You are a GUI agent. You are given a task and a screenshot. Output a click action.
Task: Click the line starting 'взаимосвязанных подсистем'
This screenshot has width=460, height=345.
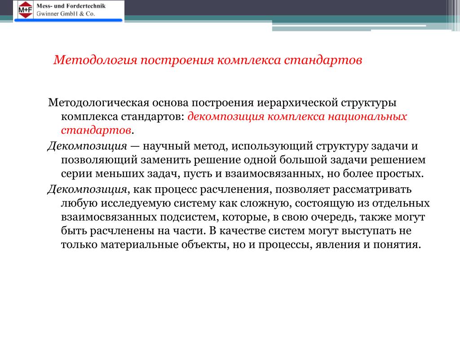[x=243, y=217]
